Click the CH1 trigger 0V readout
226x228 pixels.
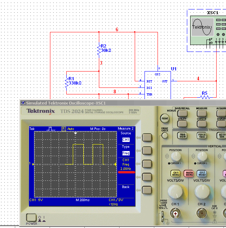(x=116, y=200)
